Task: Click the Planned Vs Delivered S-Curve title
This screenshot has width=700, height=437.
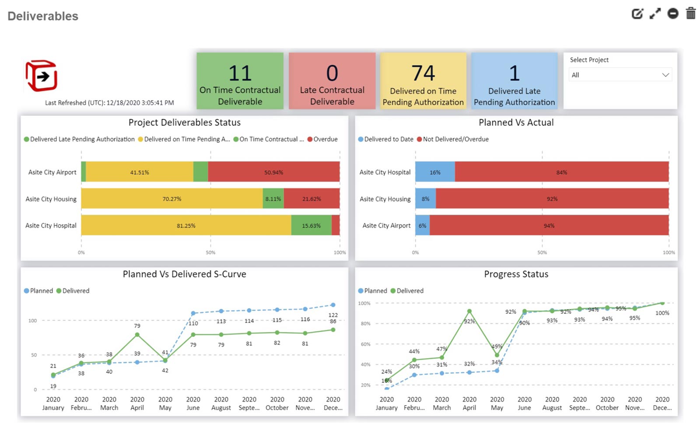Action: point(185,274)
